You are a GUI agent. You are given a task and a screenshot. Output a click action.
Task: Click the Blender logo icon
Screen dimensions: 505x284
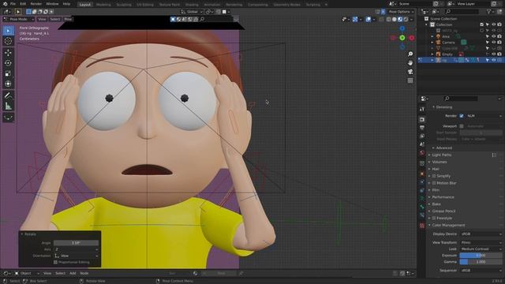pyautogui.click(x=5, y=4)
